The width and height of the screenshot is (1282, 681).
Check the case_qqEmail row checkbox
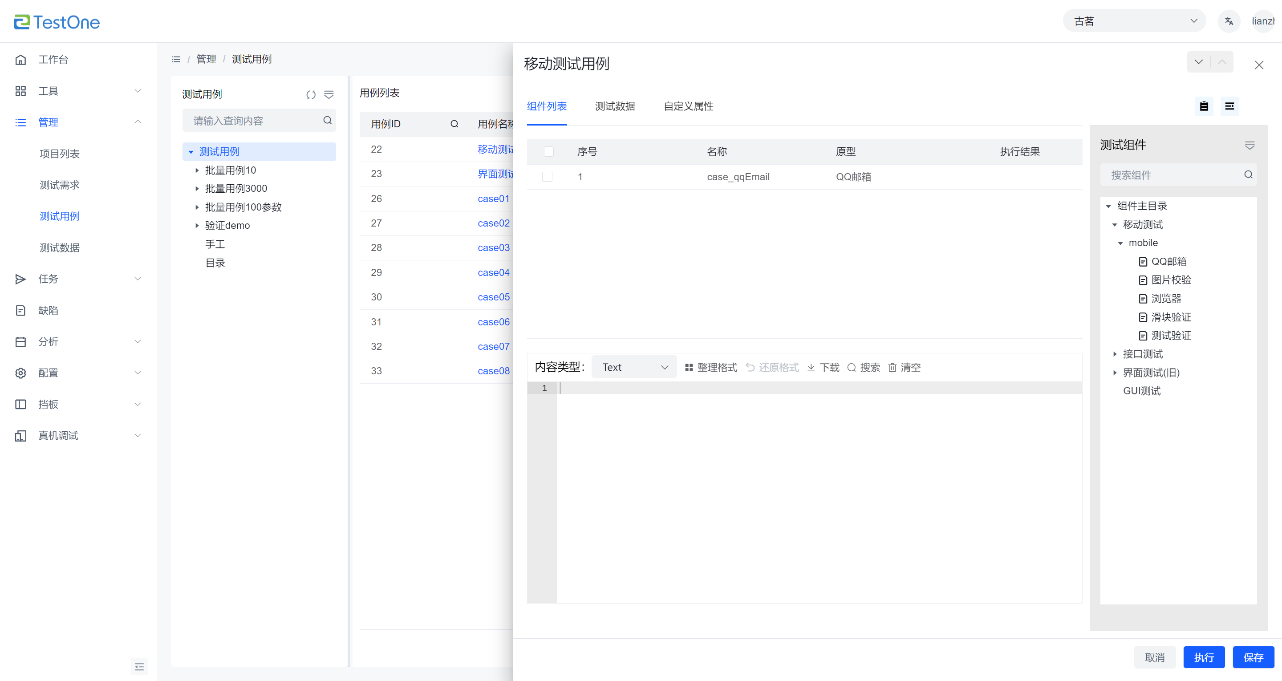pos(548,177)
